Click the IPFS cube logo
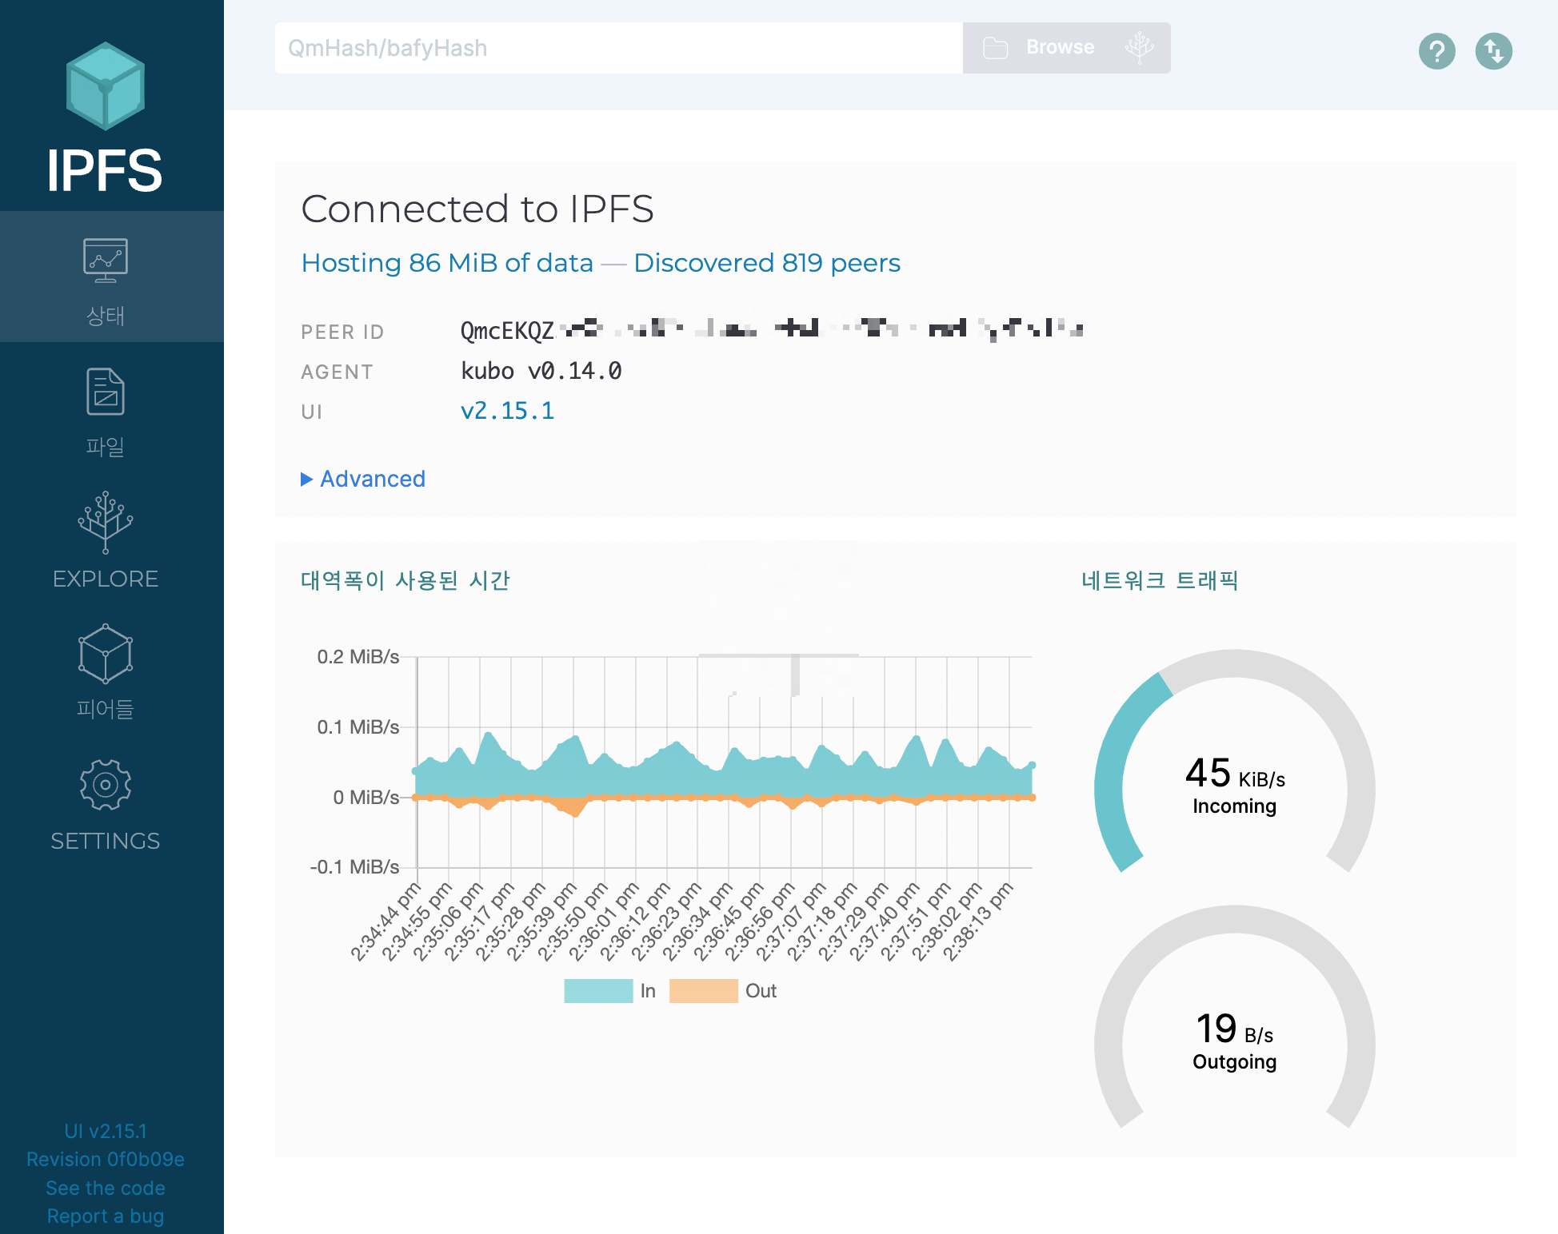1558x1234 pixels. pos(105,86)
